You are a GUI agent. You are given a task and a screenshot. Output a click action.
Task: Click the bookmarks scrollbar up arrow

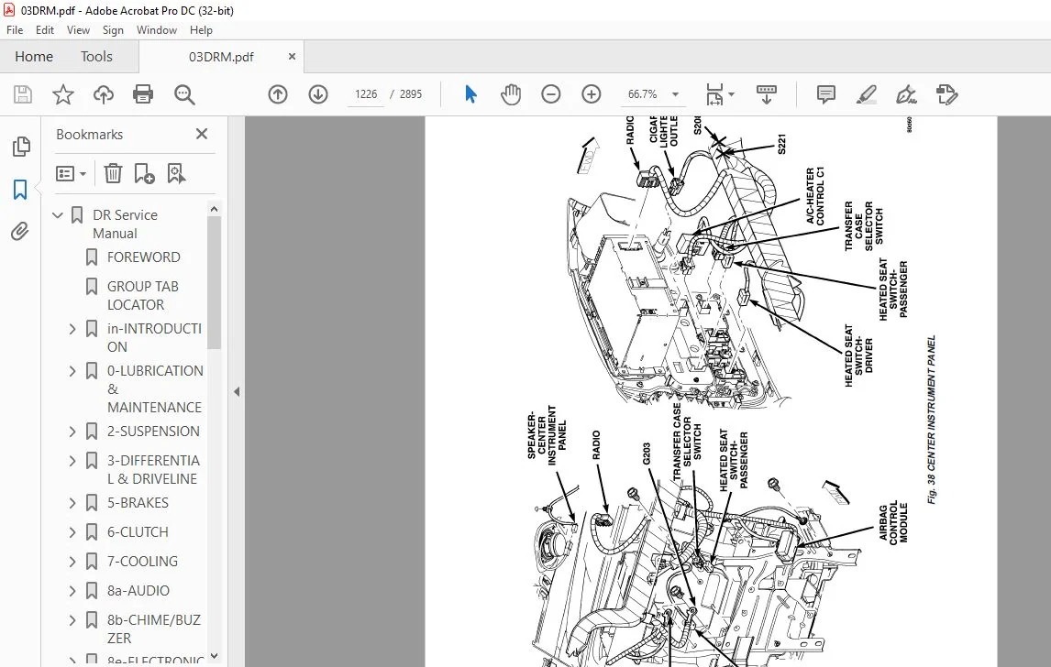(214, 209)
